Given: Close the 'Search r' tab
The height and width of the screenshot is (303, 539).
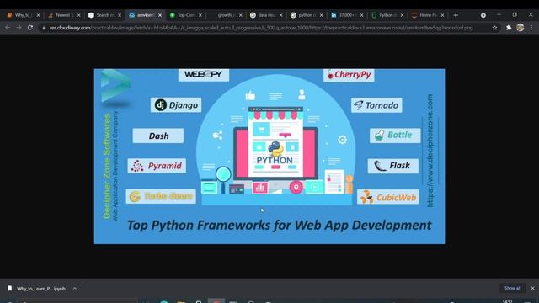Looking at the screenshot, I should coord(120,15).
